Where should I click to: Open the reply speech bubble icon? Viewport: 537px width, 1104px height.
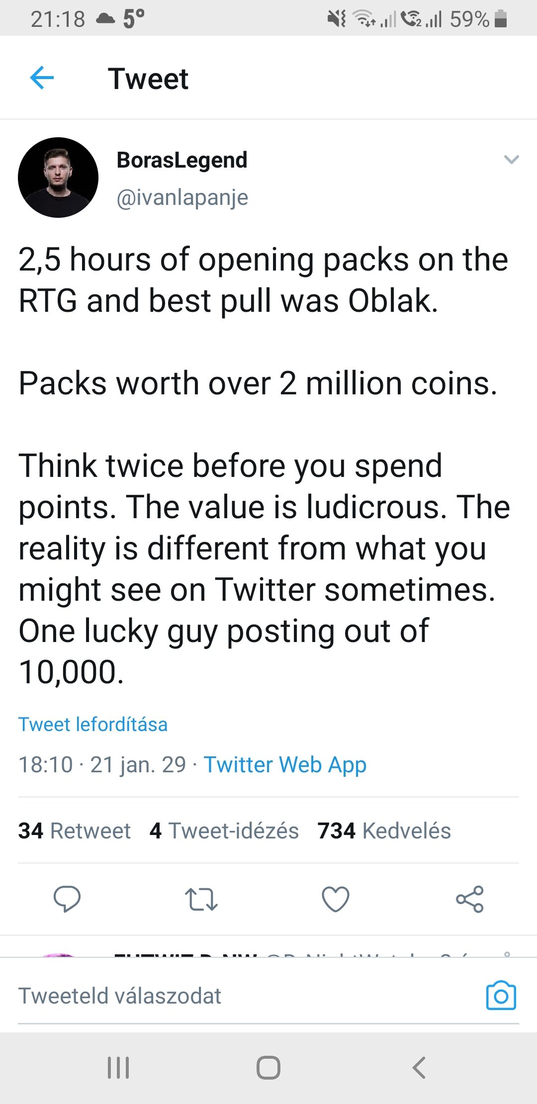click(x=67, y=899)
